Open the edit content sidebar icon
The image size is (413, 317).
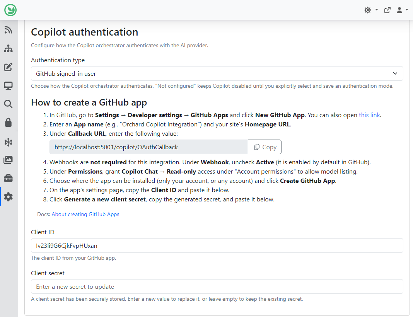(x=8, y=67)
